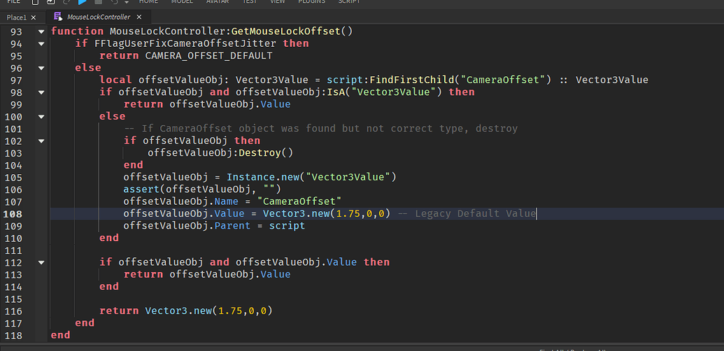Collapse the fold arrow on line 102
This screenshot has width=724, height=351.
(41, 141)
